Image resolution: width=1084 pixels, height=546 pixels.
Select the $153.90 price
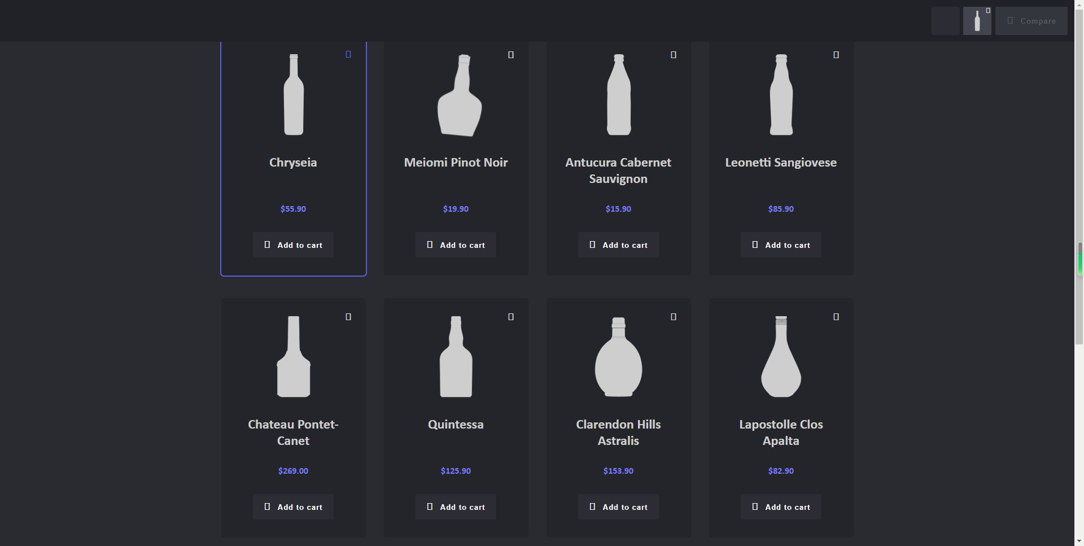tap(618, 471)
